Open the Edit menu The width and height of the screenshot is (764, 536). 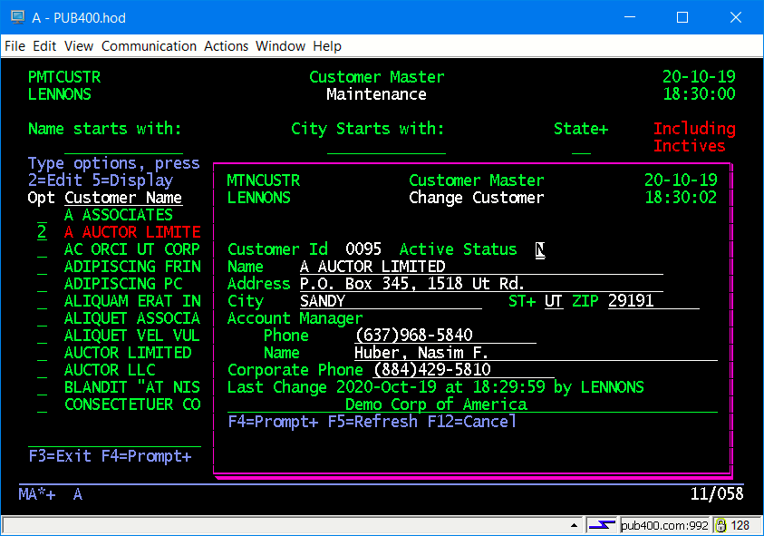coord(44,46)
